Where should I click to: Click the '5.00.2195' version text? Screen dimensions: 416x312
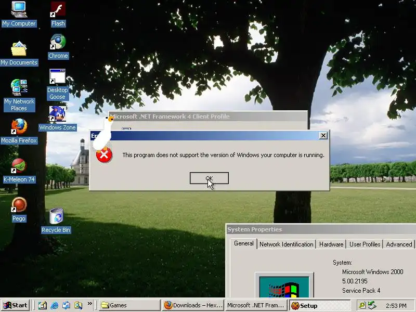tap(355, 281)
